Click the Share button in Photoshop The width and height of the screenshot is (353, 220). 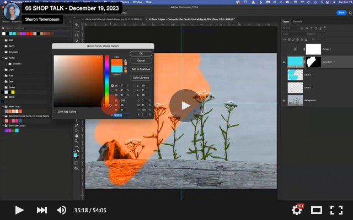click(x=341, y=13)
